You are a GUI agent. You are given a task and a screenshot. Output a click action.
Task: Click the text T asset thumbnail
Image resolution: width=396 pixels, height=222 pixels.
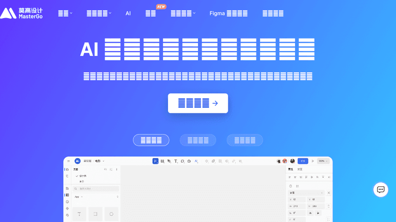tap(79, 214)
